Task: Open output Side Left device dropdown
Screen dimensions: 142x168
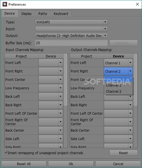Action: coord(118,139)
